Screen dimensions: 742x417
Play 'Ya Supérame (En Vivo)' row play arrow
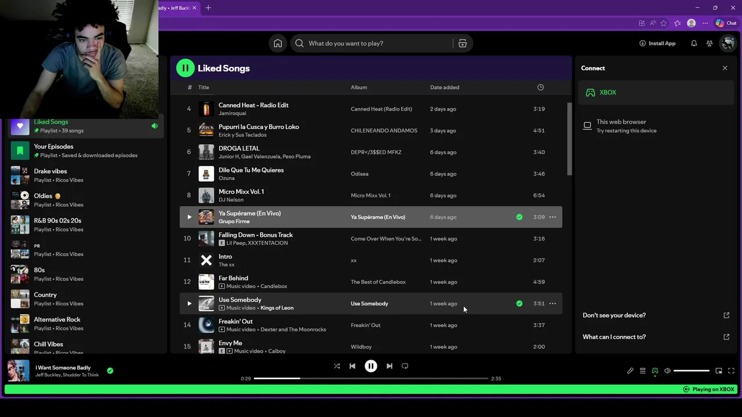coord(189,217)
